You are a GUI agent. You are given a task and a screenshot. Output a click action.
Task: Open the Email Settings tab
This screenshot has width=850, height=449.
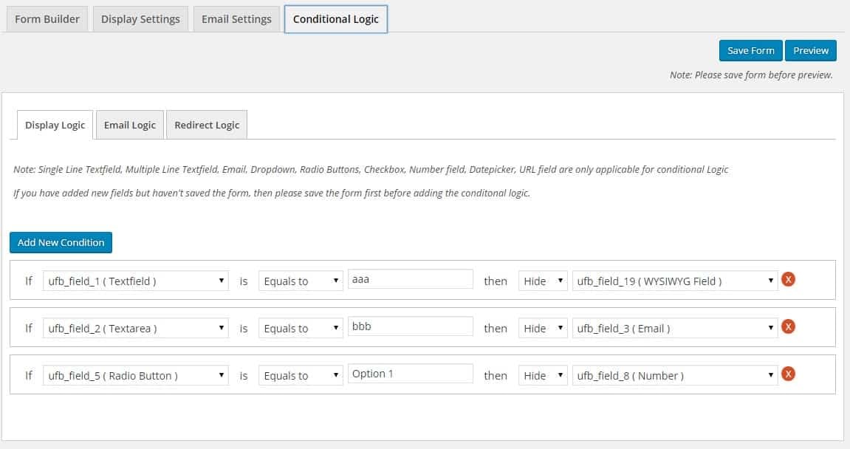(x=236, y=19)
